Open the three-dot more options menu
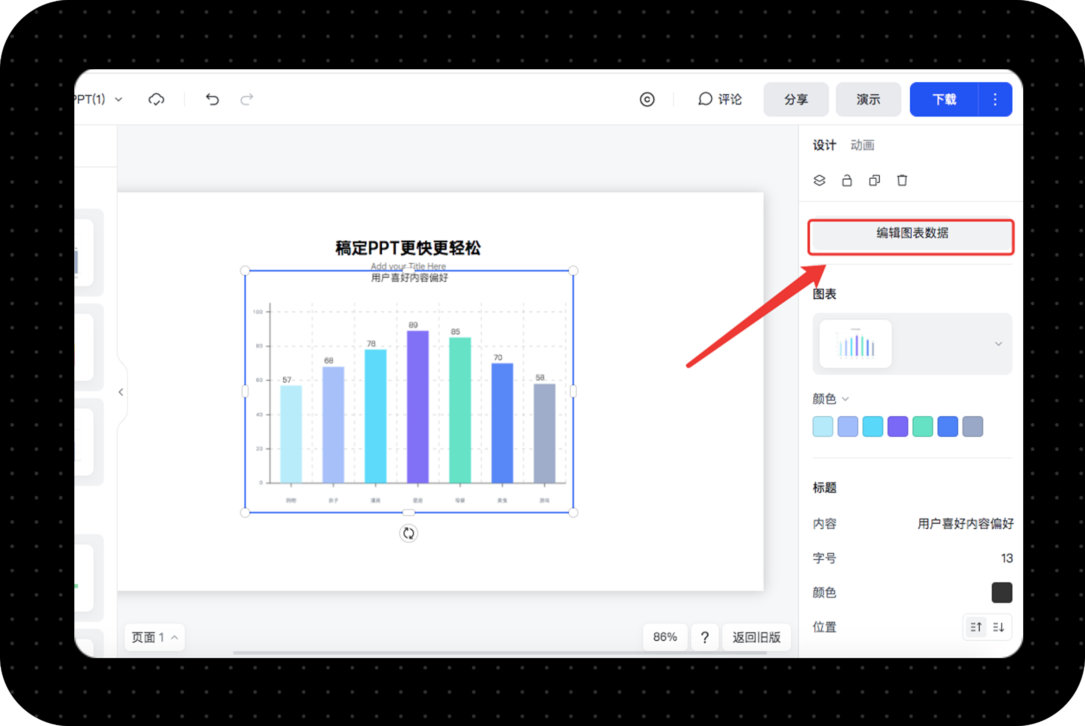The width and height of the screenshot is (1085, 726). (x=995, y=99)
